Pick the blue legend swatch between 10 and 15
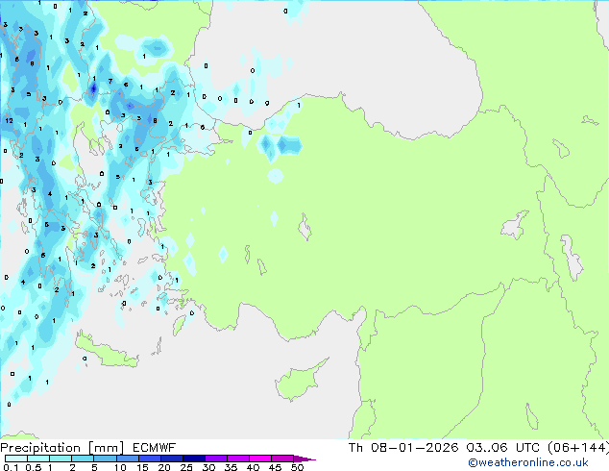This screenshot has width=609, height=471. (127, 459)
